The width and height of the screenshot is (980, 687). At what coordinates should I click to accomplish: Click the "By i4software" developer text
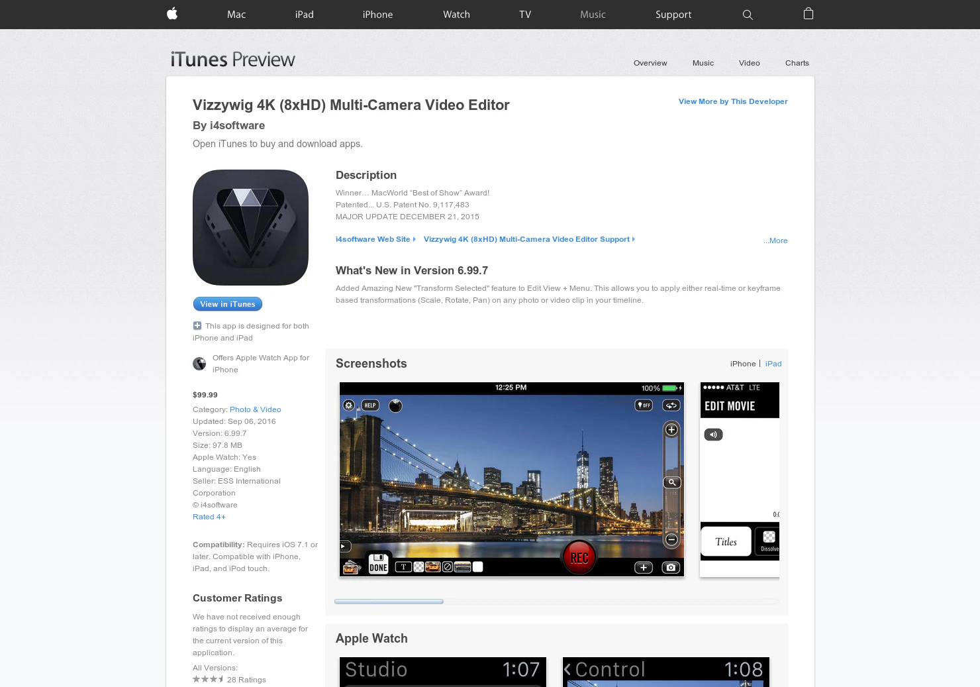pos(228,125)
